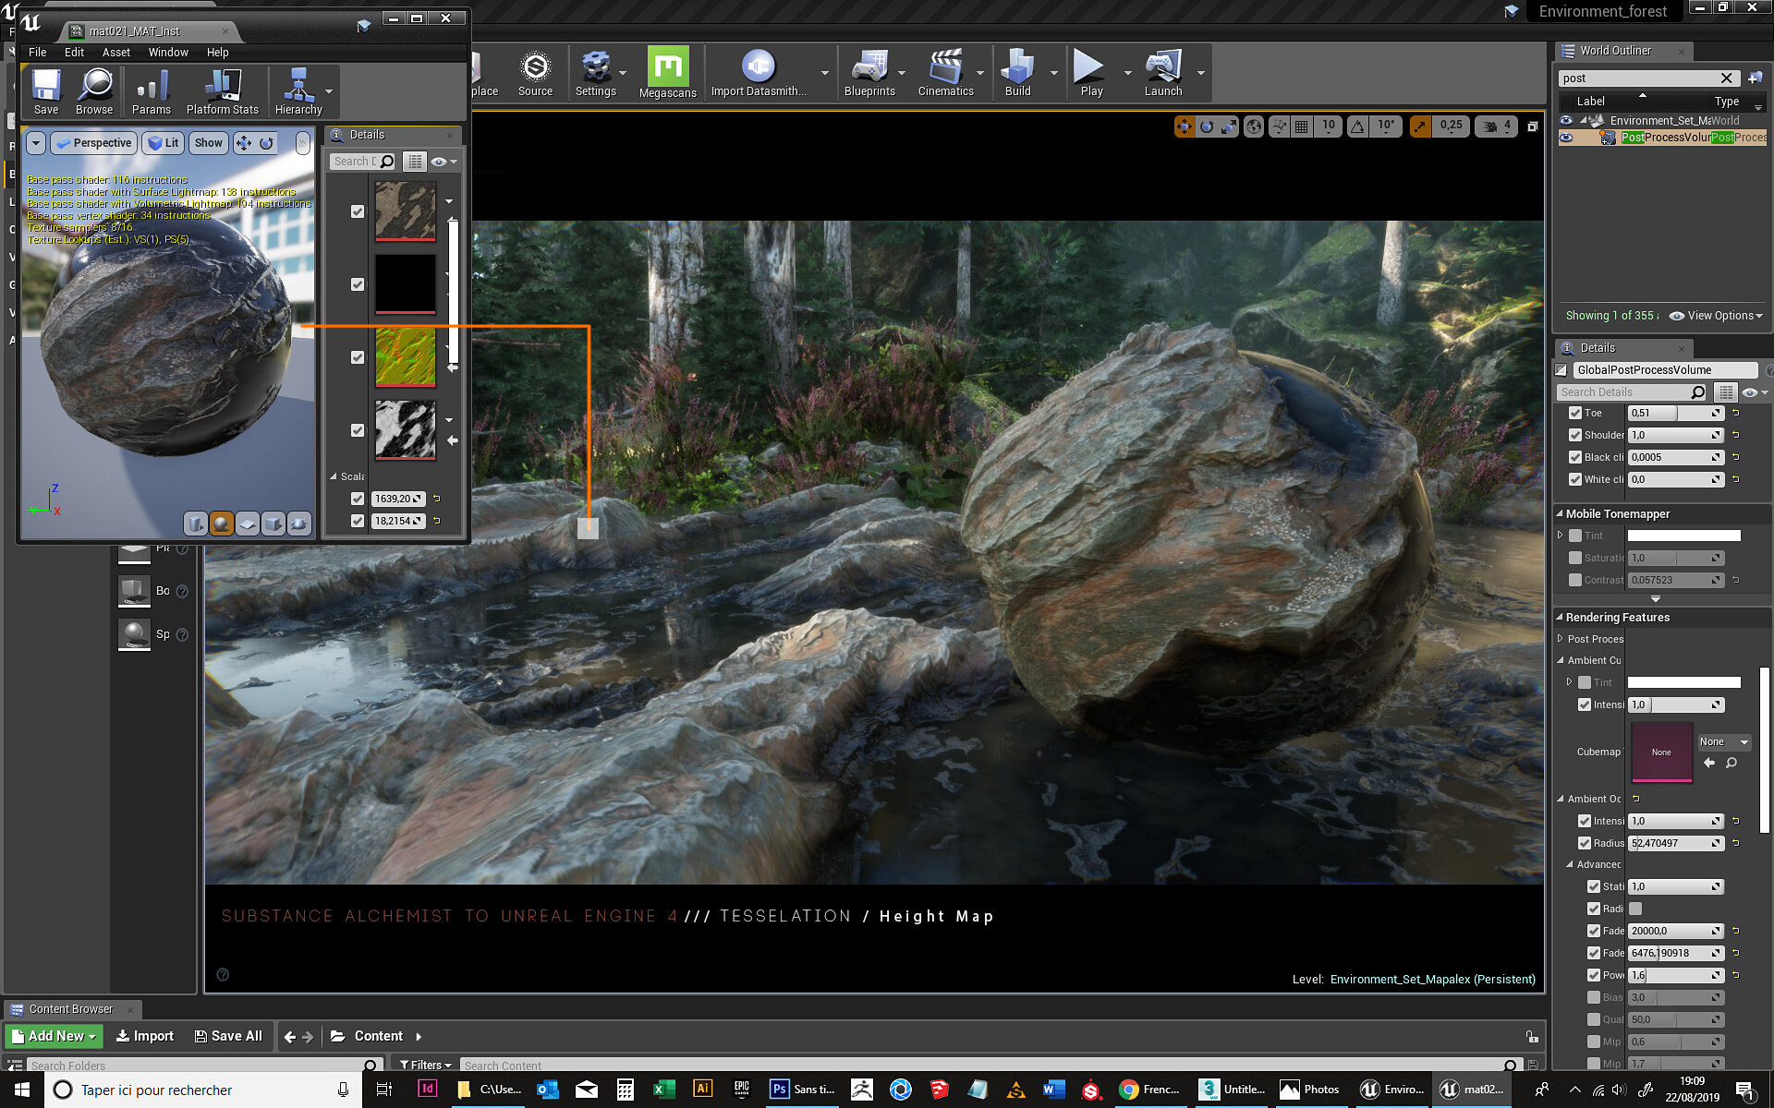The width and height of the screenshot is (1774, 1108).
Task: Switch to the Content Browser tab
Action: click(73, 1008)
